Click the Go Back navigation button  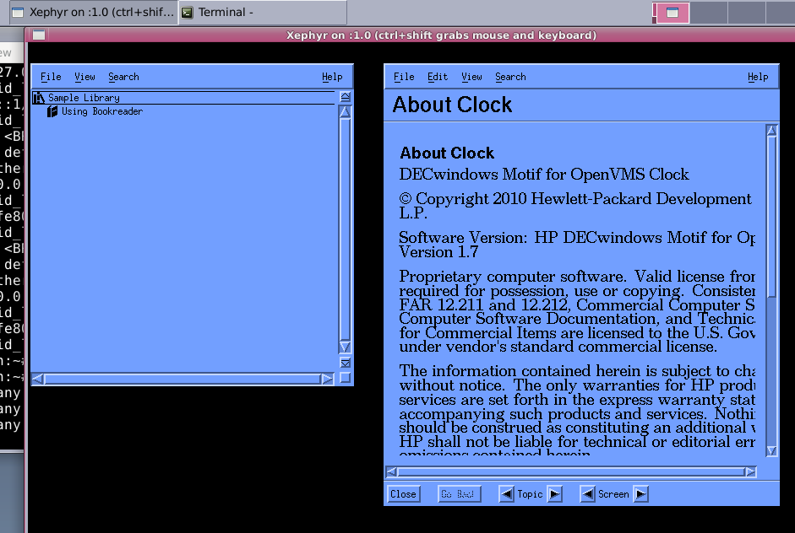tap(459, 493)
